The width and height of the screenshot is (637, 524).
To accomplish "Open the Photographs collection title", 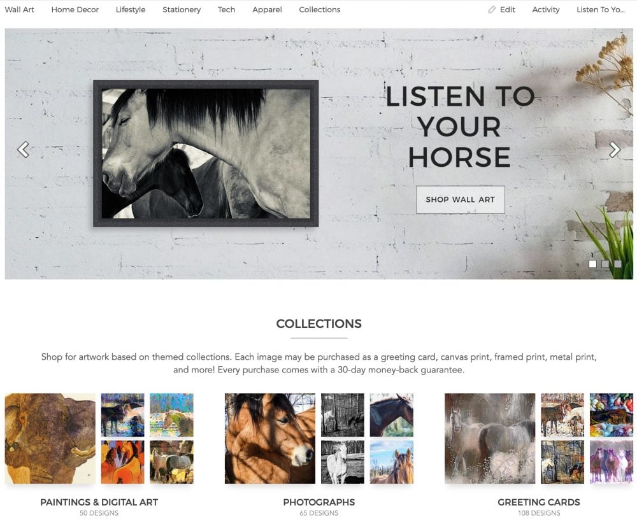I will coord(319,502).
